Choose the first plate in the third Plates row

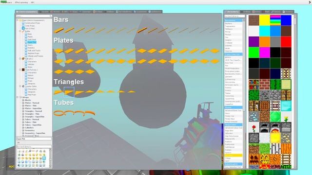pos(58,71)
